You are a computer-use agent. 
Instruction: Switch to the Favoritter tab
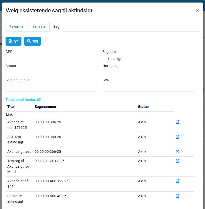click(x=17, y=26)
